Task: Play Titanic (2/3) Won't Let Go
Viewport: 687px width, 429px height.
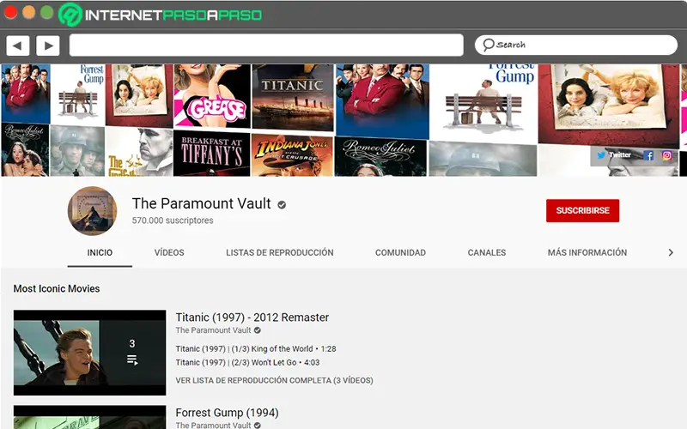Action: (247, 362)
